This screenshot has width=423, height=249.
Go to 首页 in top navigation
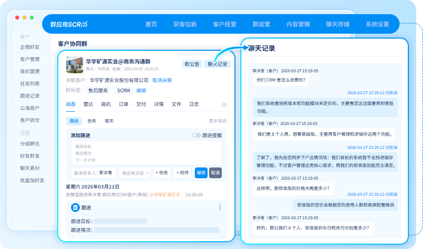point(151,24)
